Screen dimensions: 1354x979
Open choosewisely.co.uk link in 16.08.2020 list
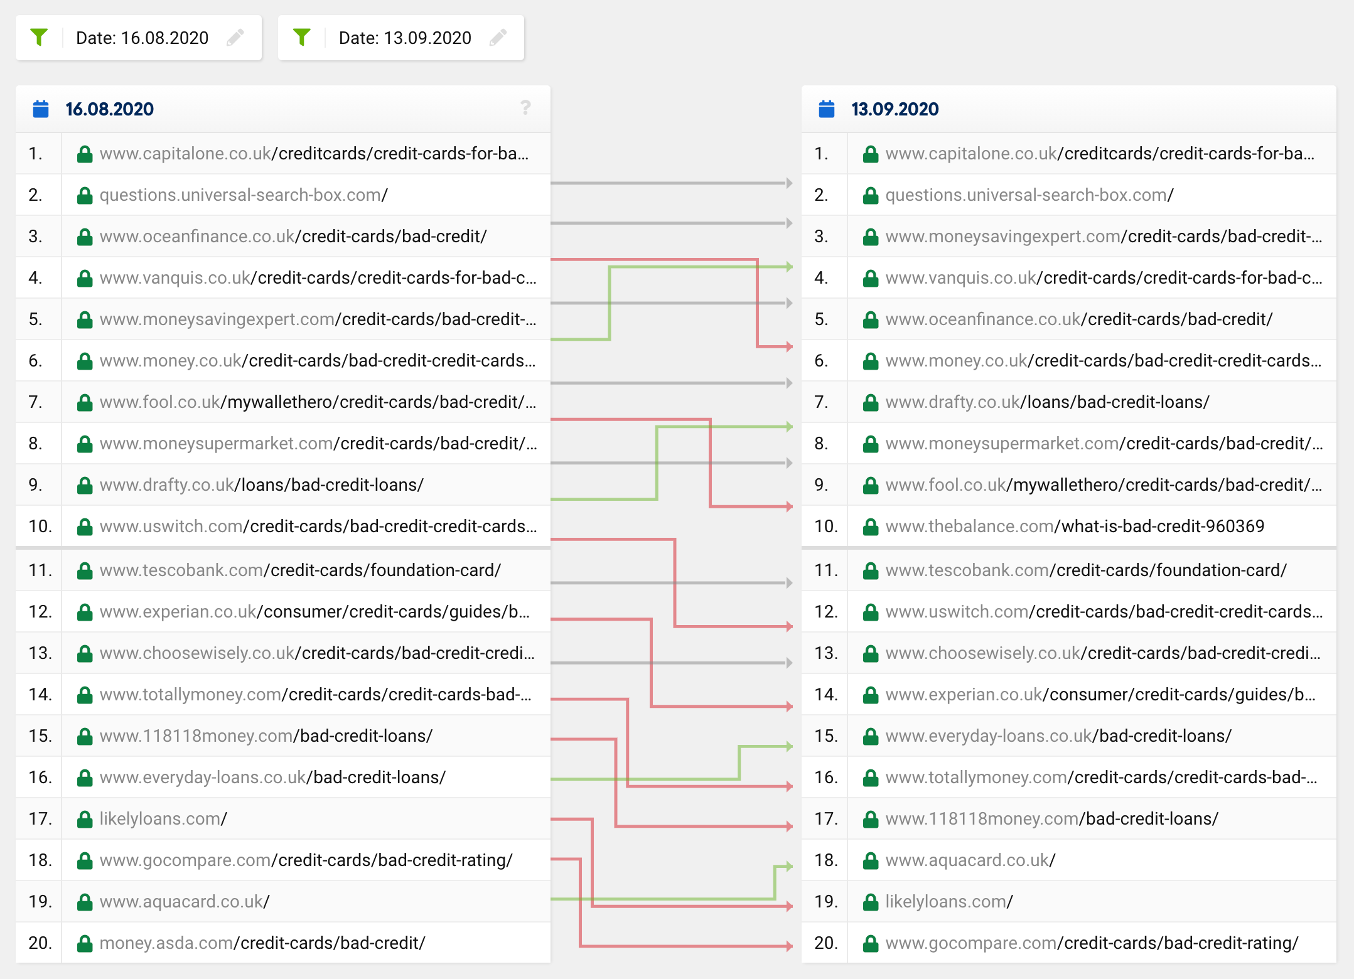[317, 653]
